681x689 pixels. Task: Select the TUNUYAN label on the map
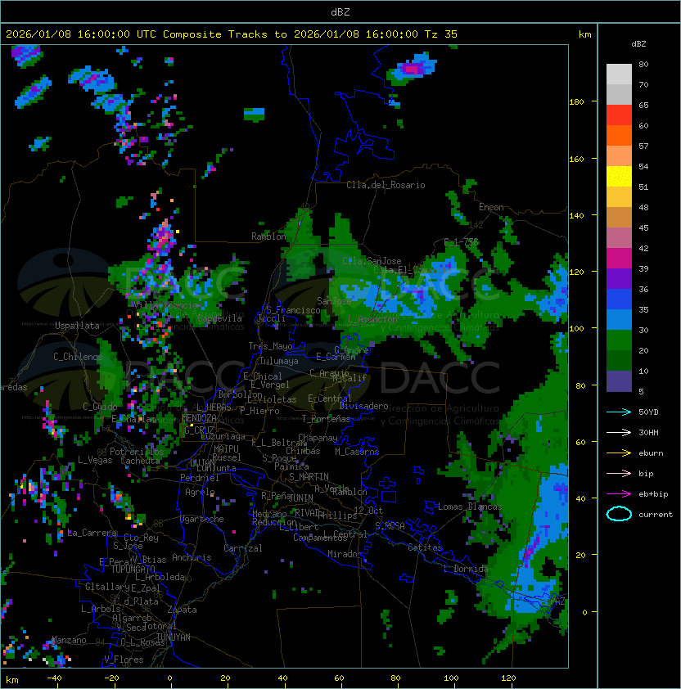(x=173, y=636)
